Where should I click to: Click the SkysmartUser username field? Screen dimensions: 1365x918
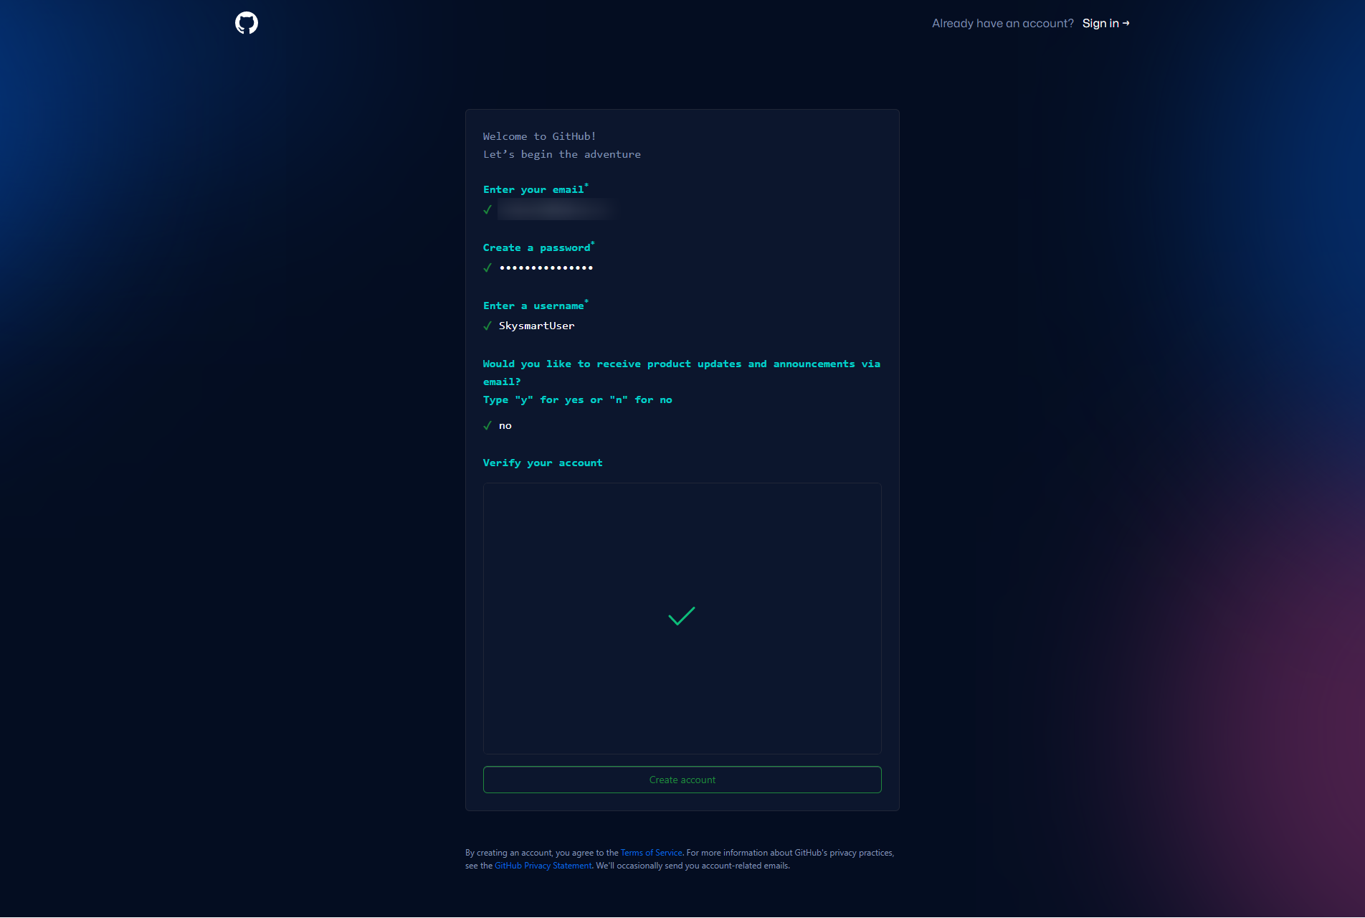[537, 326]
